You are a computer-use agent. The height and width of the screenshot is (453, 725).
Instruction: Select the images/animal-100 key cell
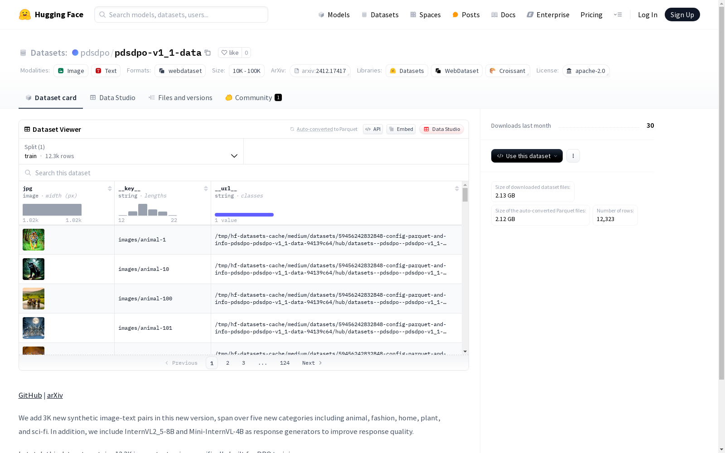click(x=163, y=299)
